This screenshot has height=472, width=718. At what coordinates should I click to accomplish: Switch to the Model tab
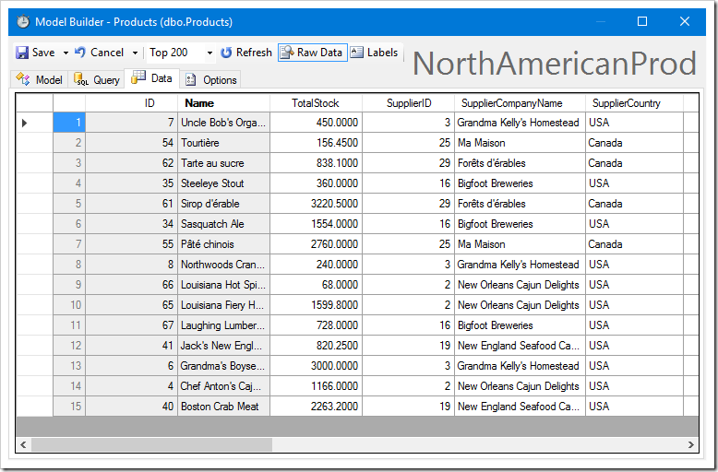click(40, 79)
